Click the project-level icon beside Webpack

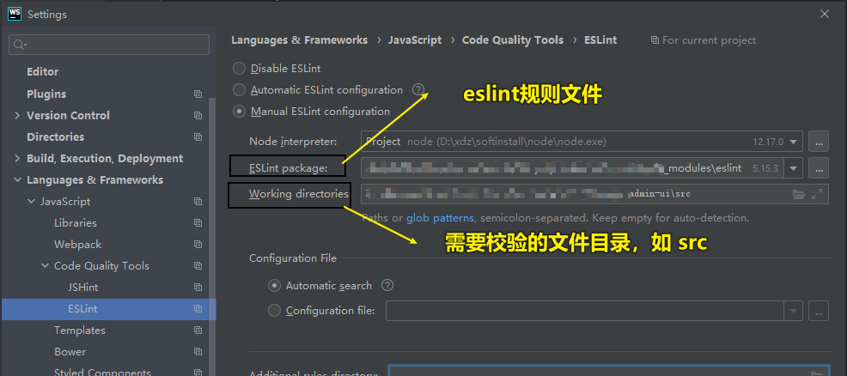[x=198, y=245]
